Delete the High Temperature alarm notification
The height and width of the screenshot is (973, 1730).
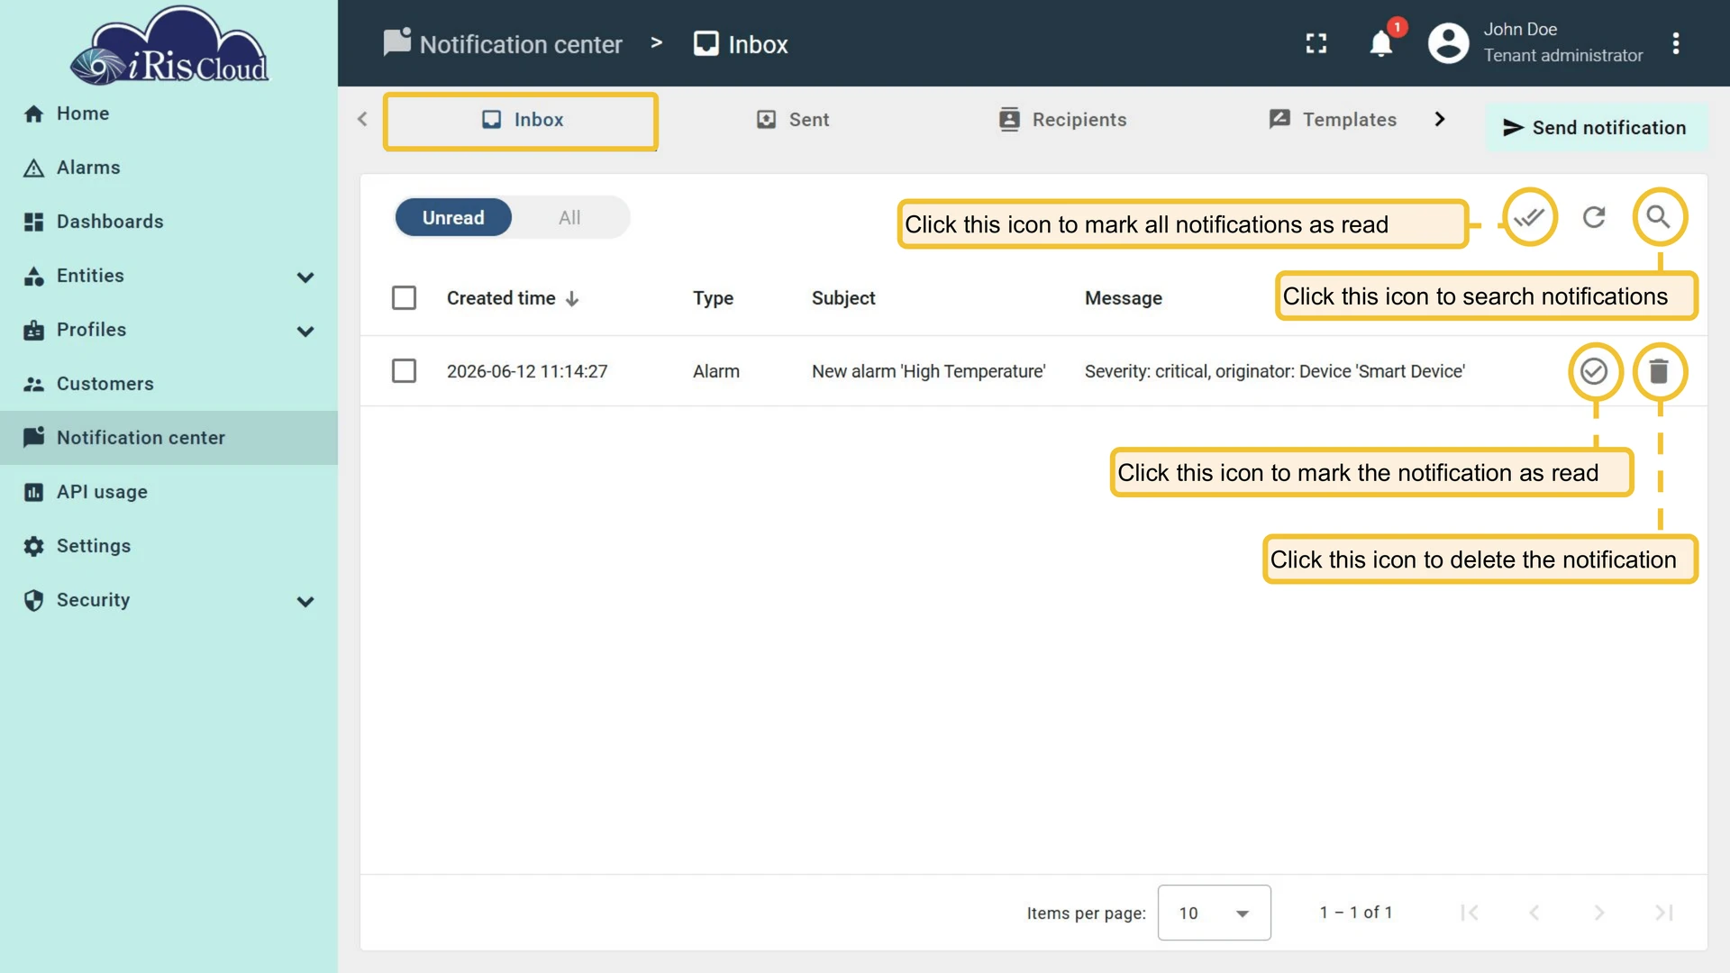click(x=1659, y=371)
